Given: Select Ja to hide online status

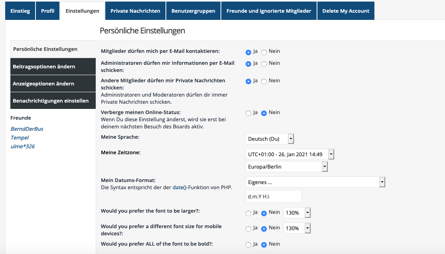Looking at the screenshot, I should pyautogui.click(x=248, y=113).
